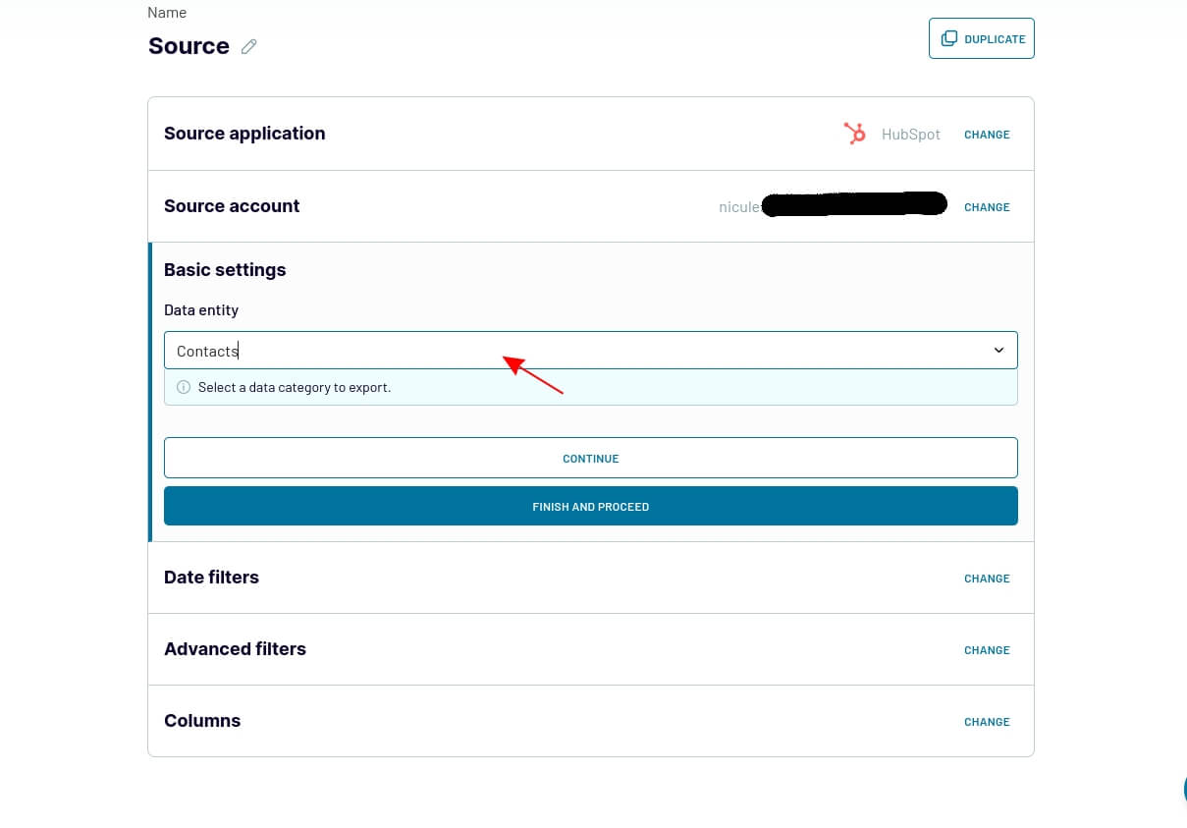Click the HubSpot logo icon
This screenshot has width=1187, height=828.
pos(855,134)
